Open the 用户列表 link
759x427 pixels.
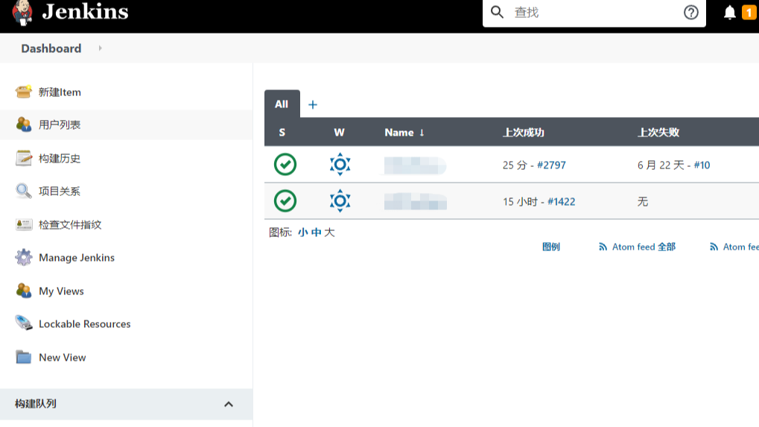60,125
